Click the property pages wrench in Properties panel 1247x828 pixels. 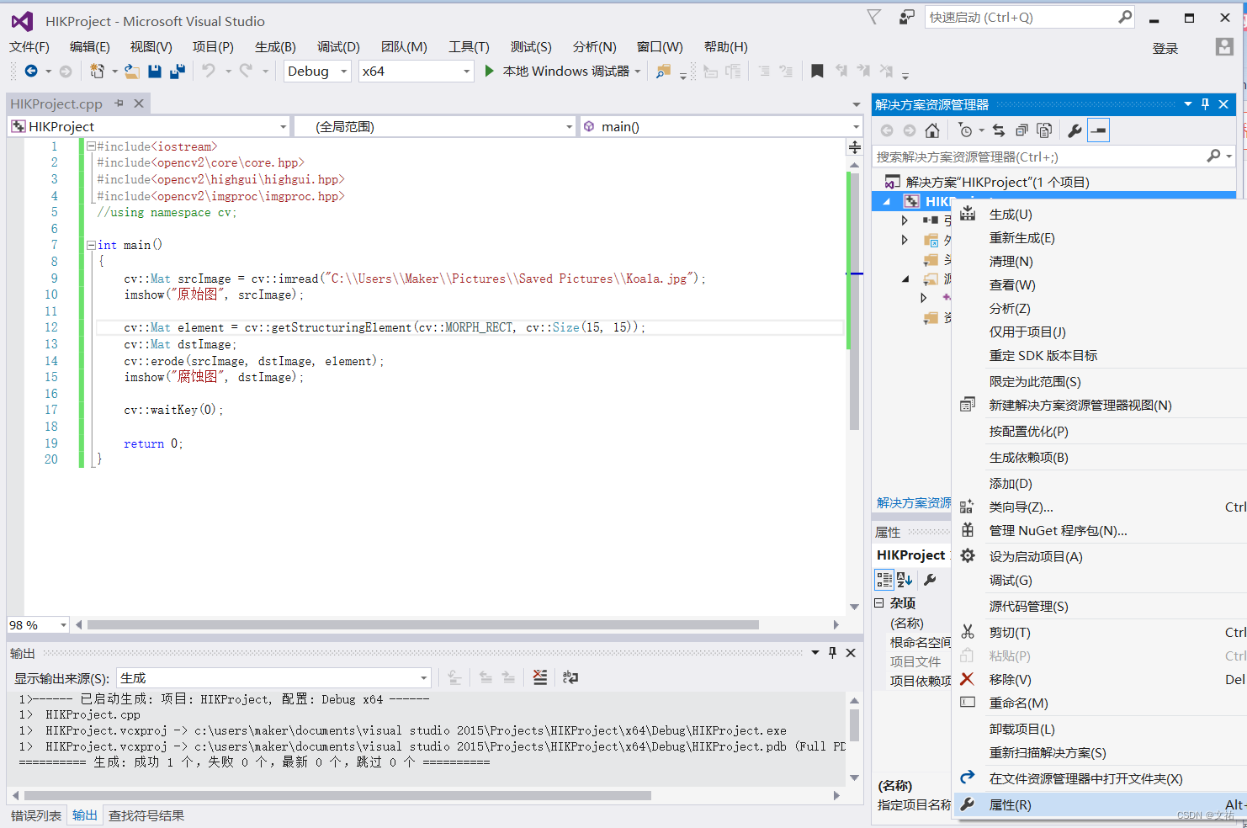tap(930, 580)
